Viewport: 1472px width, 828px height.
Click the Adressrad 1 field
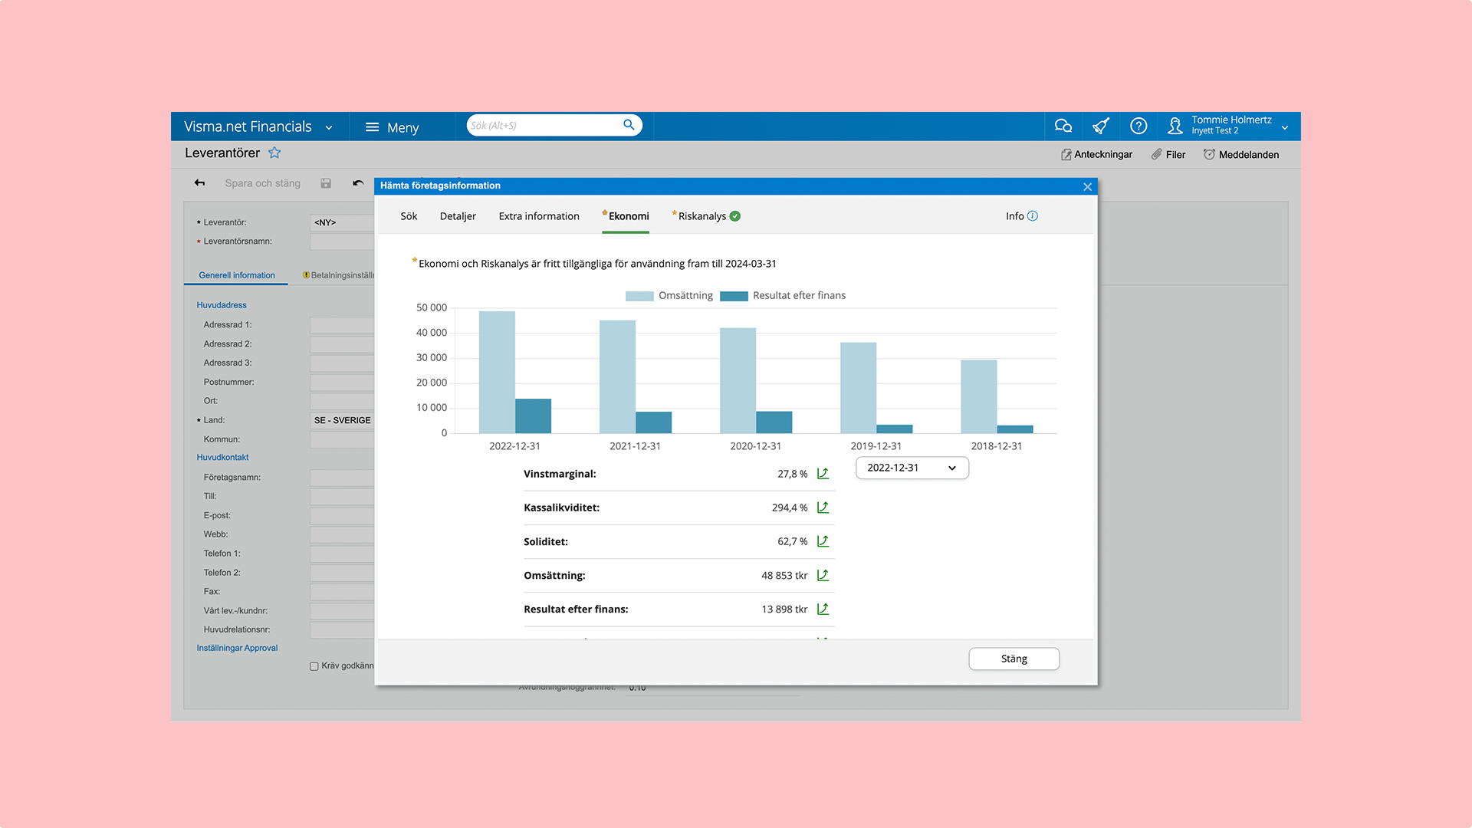pyautogui.click(x=342, y=325)
